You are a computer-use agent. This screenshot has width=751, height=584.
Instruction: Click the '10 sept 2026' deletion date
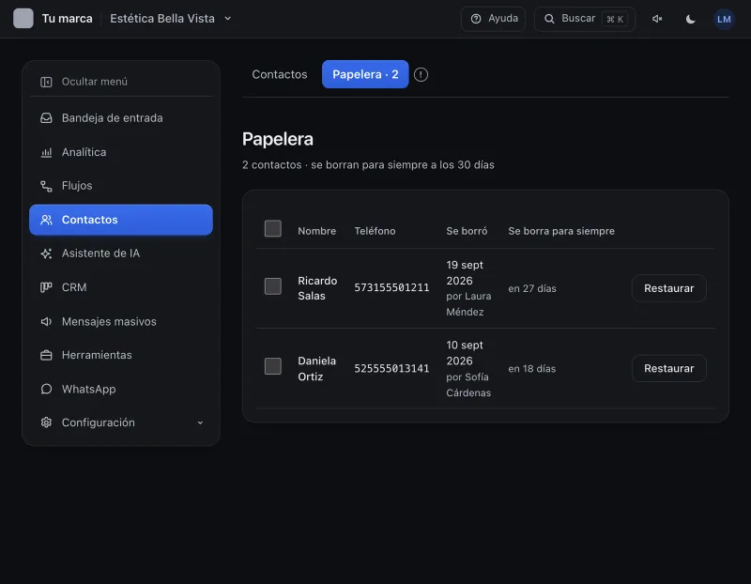(465, 353)
